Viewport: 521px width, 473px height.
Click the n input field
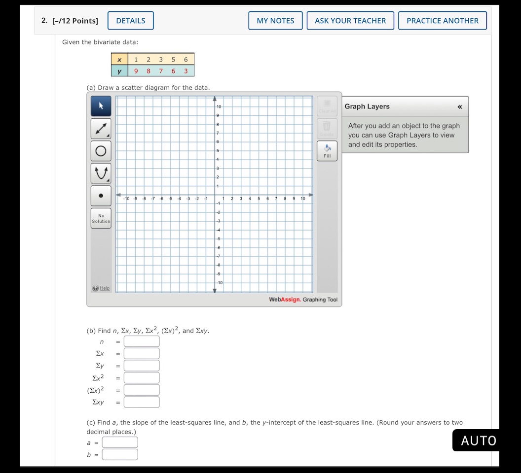[142, 341]
